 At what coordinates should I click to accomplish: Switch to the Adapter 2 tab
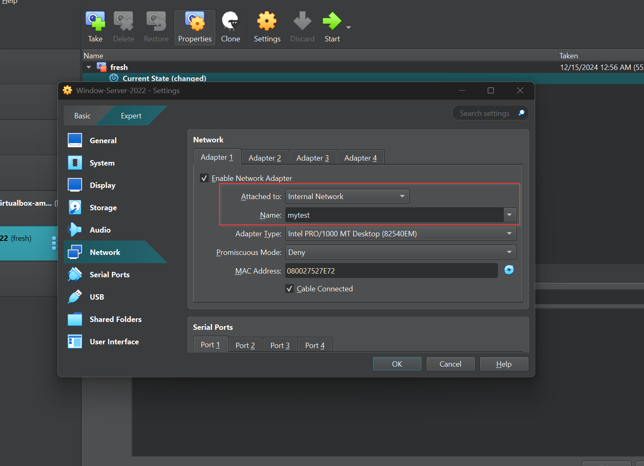point(265,158)
